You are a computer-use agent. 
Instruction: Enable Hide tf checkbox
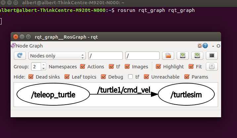pos(130,77)
